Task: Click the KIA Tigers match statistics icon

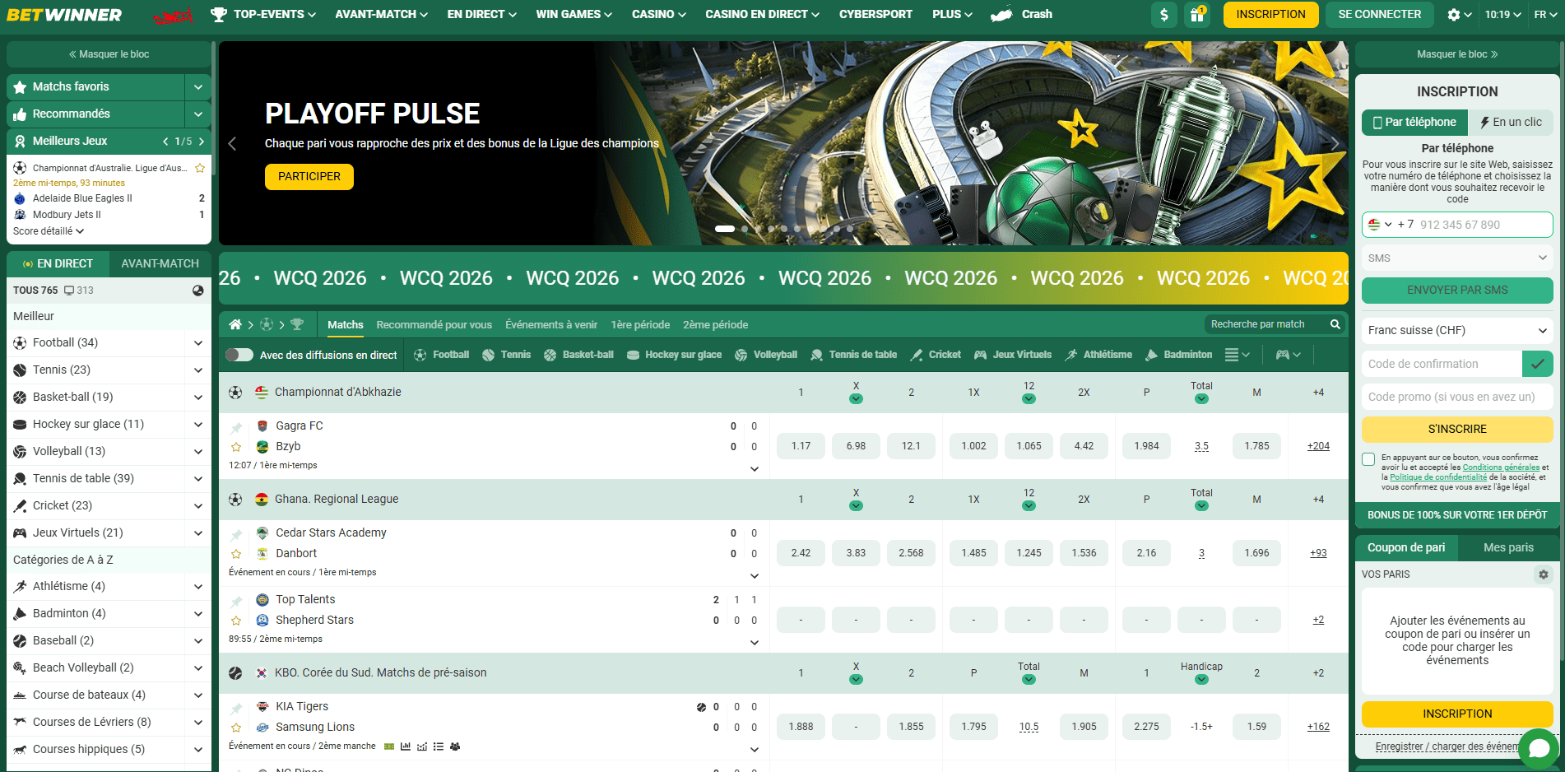Action: point(406,746)
